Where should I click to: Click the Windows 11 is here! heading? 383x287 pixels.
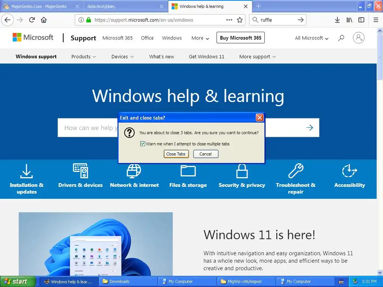(x=259, y=235)
